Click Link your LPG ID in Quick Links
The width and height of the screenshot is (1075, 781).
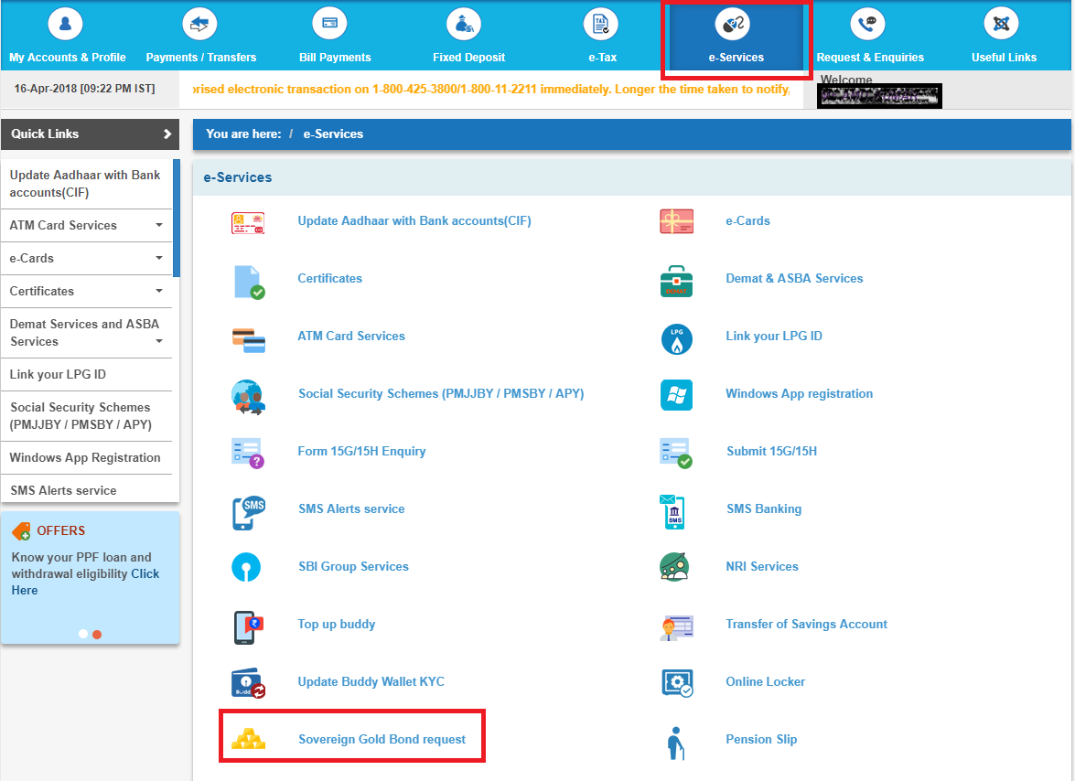pos(58,374)
